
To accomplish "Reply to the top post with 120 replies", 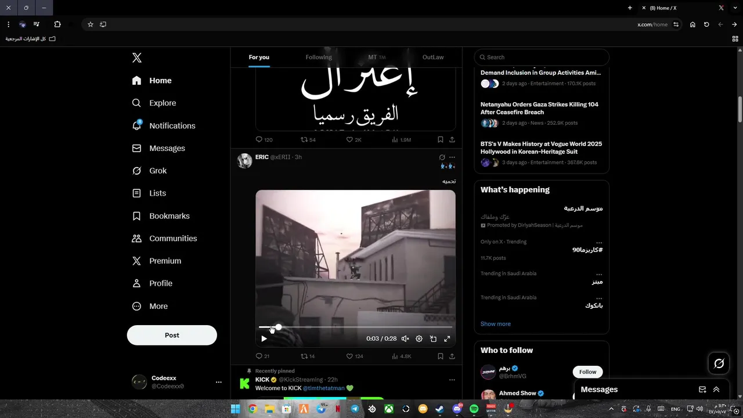I will pos(264,139).
